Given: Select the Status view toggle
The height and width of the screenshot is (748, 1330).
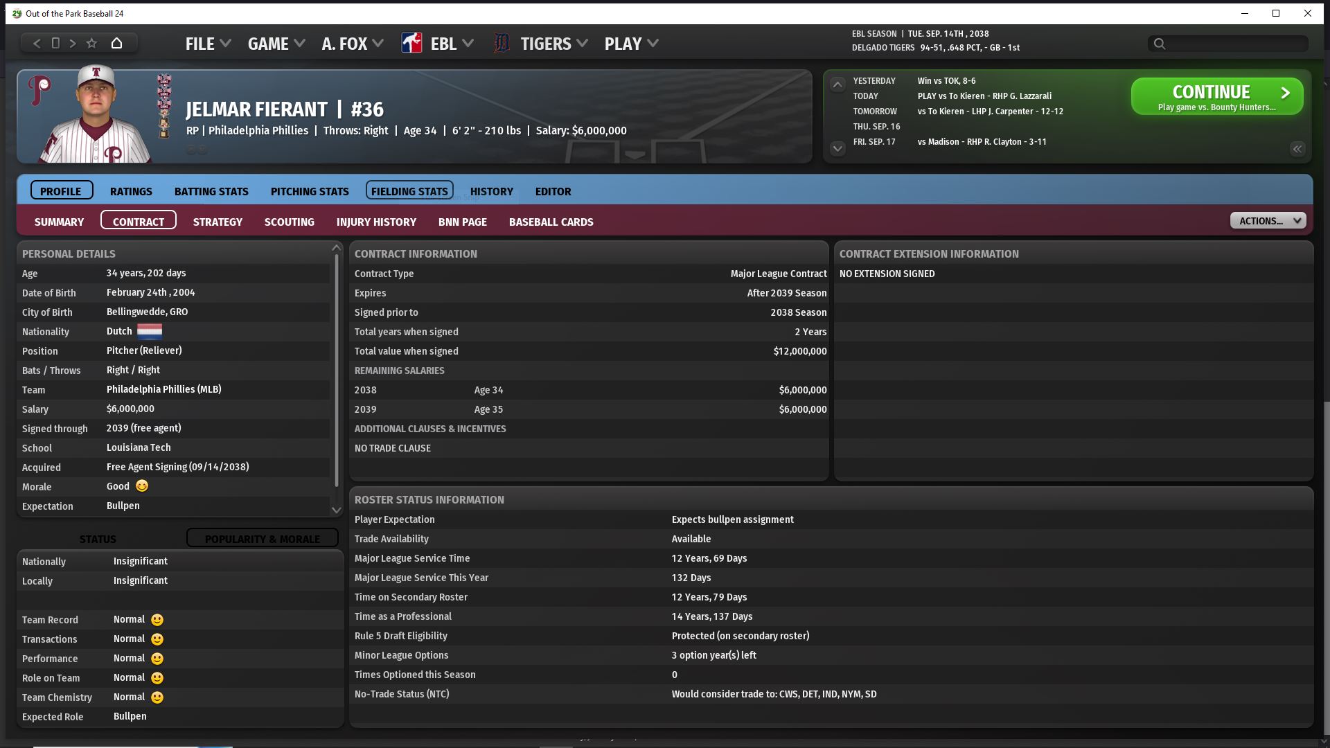Looking at the screenshot, I should click(98, 538).
